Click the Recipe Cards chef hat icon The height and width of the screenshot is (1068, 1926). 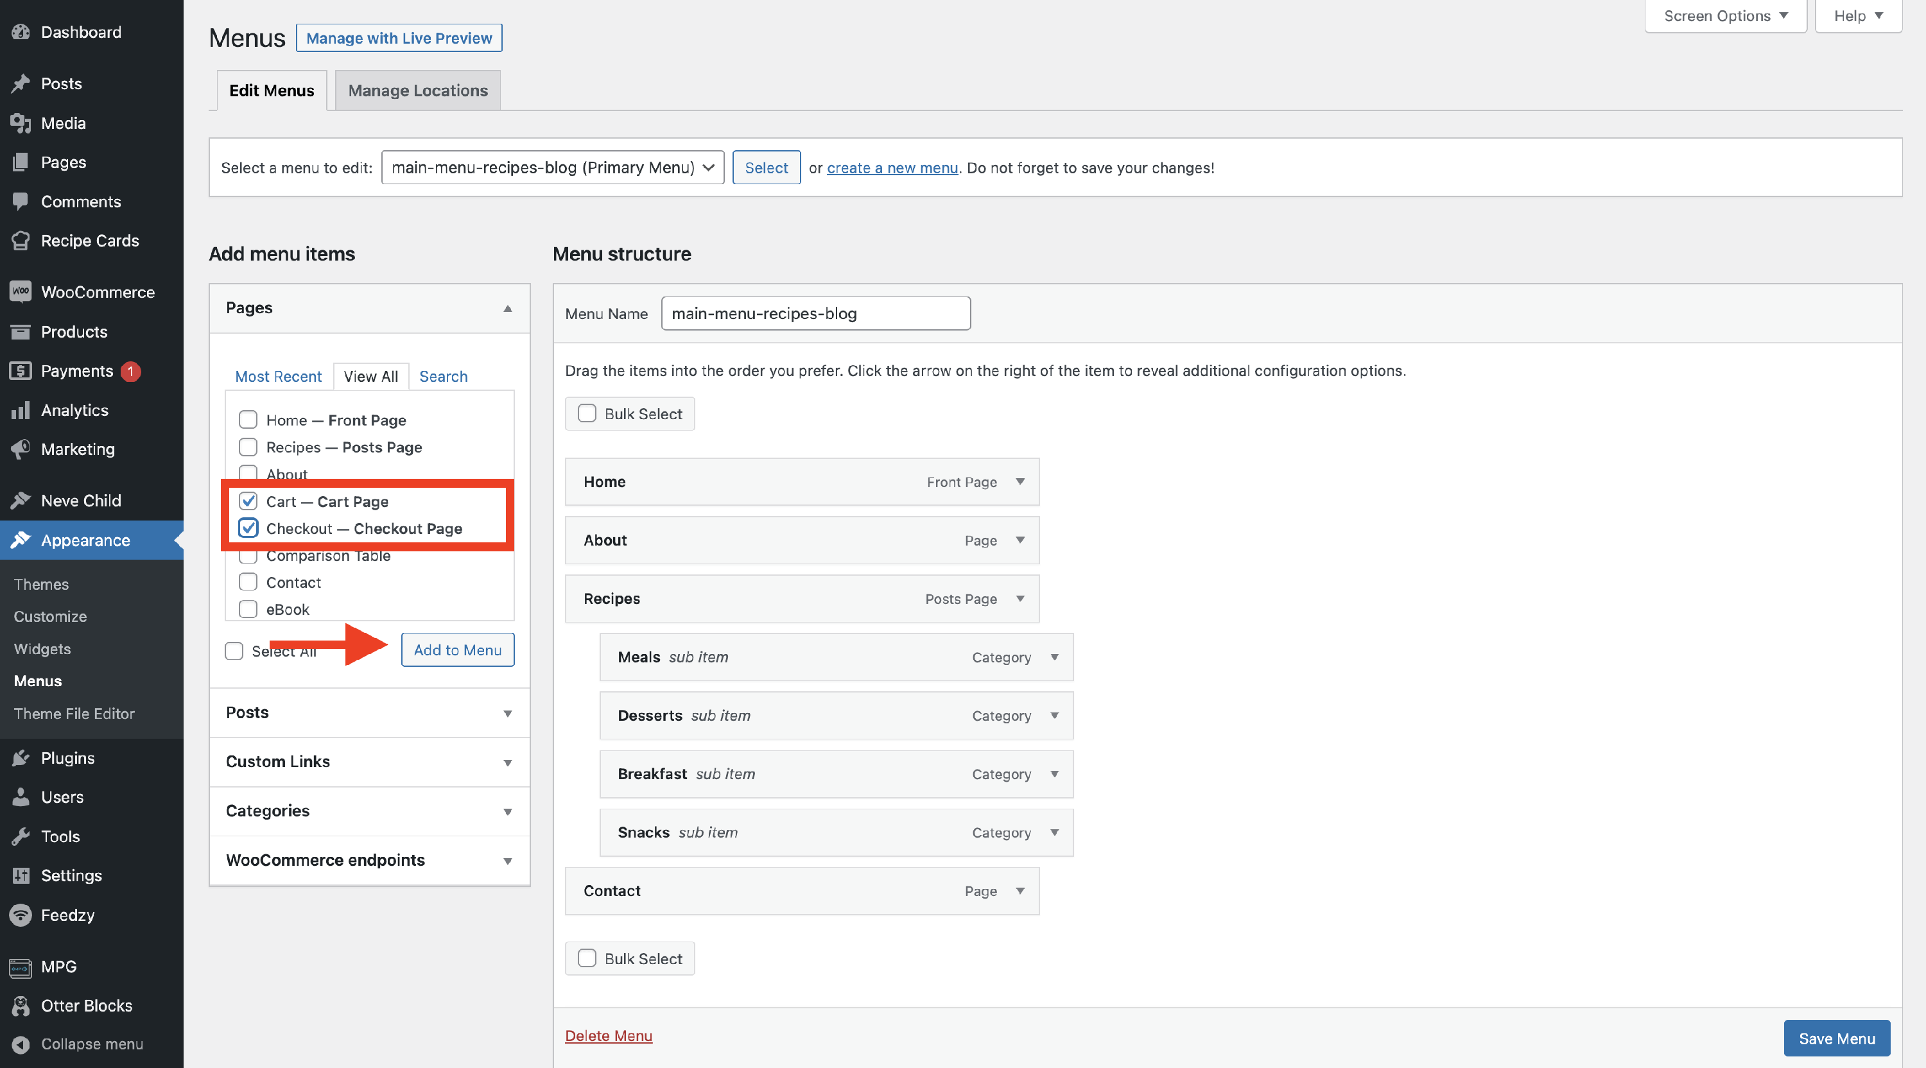(x=21, y=241)
